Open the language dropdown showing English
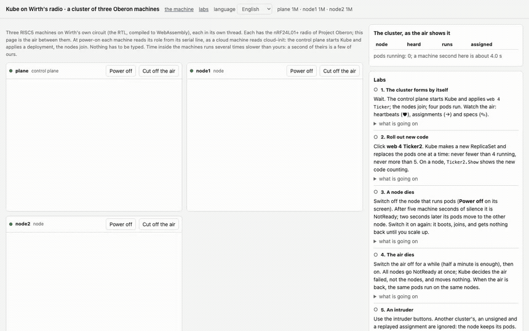Image resolution: width=529 pixels, height=331 pixels. click(255, 9)
